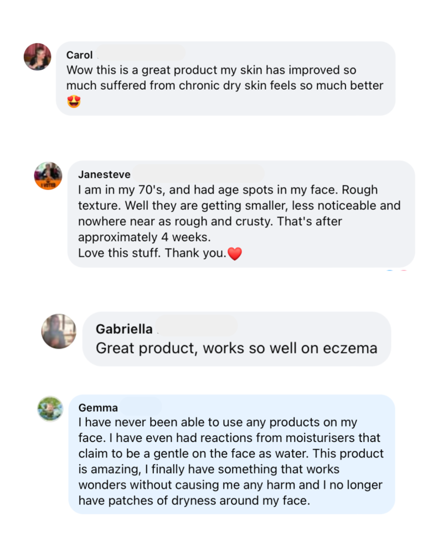Open Carol's profile via her name

tap(79, 55)
